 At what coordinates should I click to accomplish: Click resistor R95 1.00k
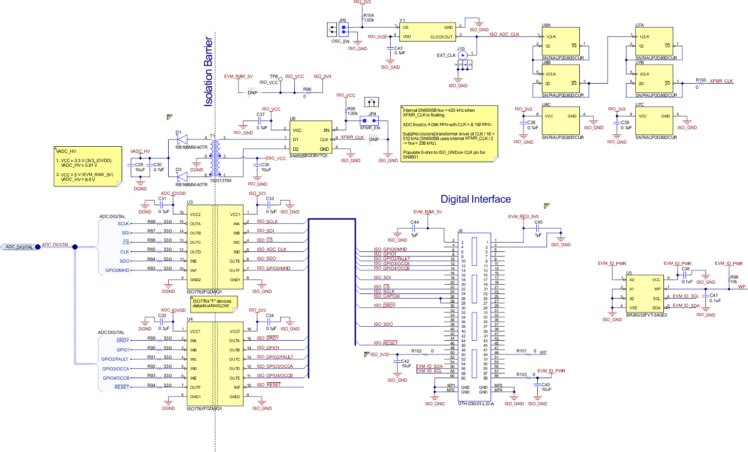pyautogui.click(x=346, y=111)
